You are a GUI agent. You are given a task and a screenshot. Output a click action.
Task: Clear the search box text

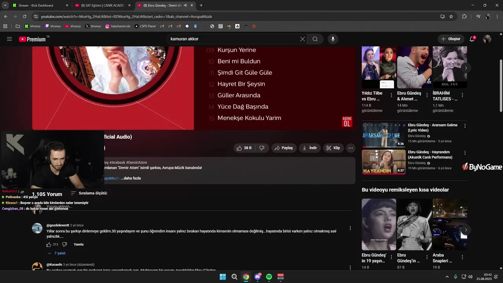click(302, 39)
